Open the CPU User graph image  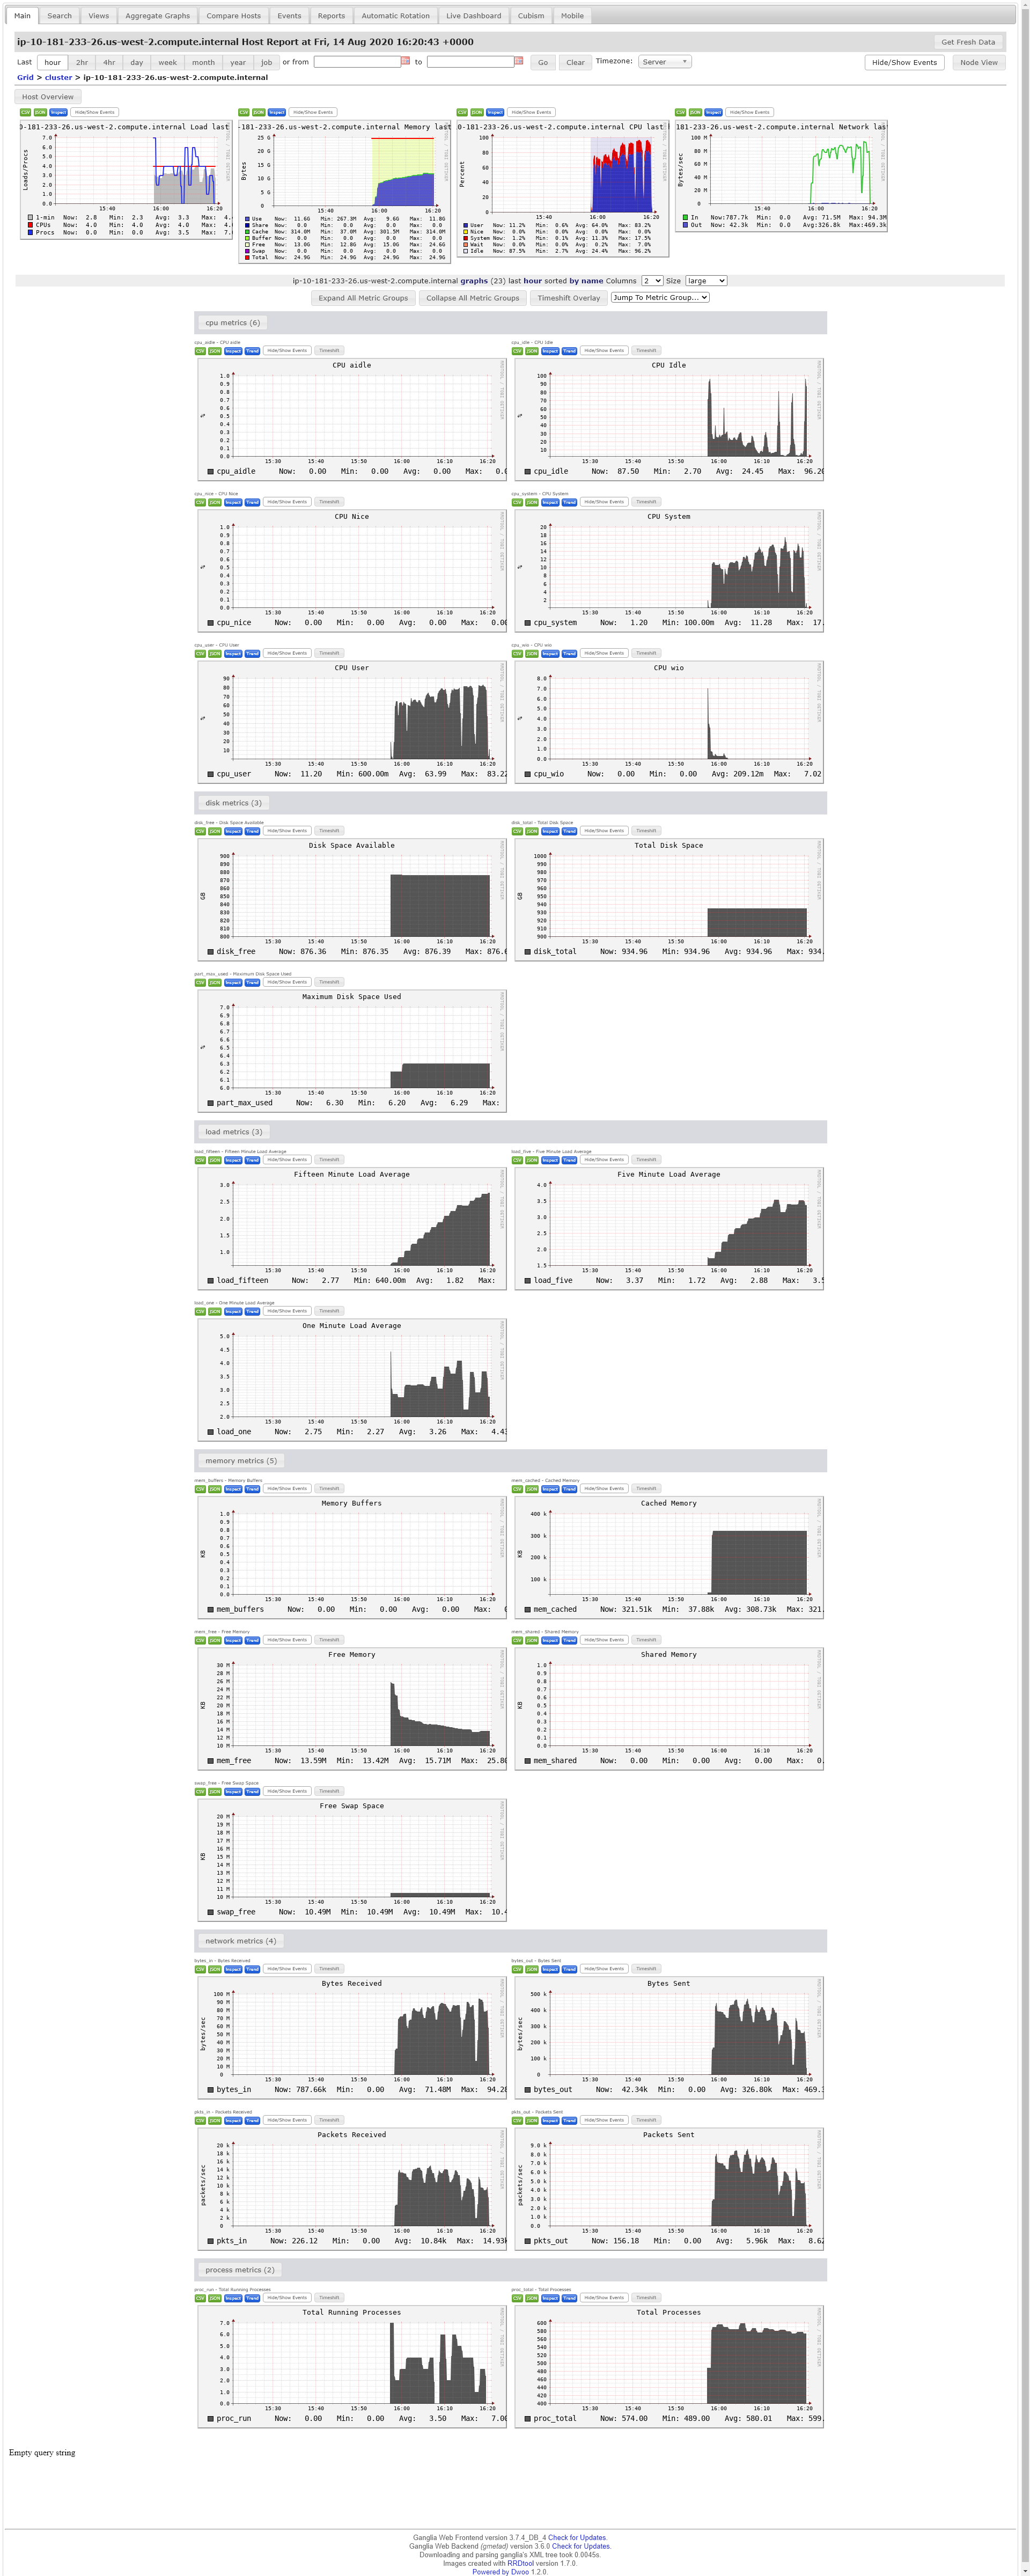[352, 722]
